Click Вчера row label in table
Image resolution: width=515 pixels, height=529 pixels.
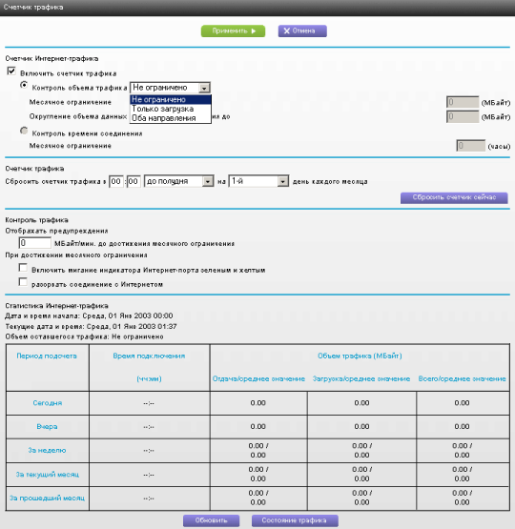click(x=48, y=427)
